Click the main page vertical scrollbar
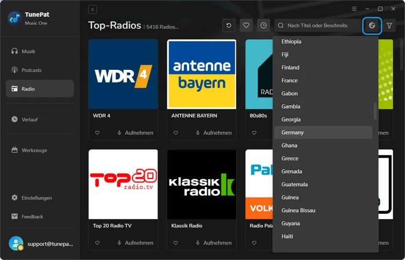405x260 pixels. (x=402, y=54)
